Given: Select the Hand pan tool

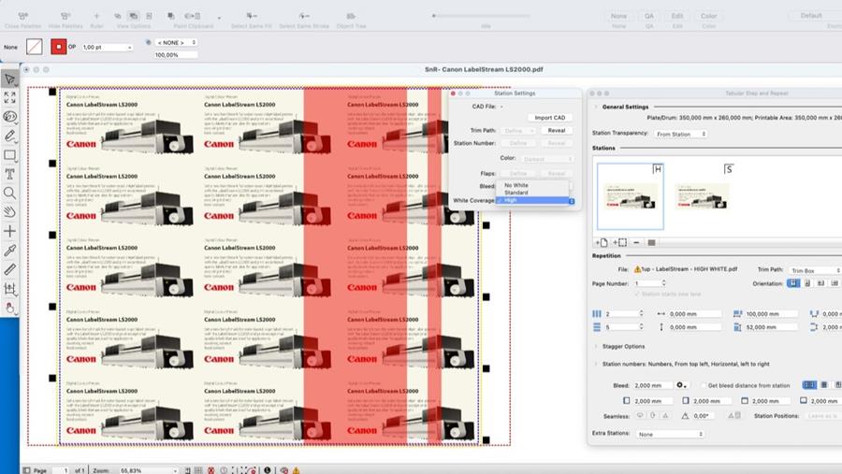Looking at the screenshot, I should 9,212.
